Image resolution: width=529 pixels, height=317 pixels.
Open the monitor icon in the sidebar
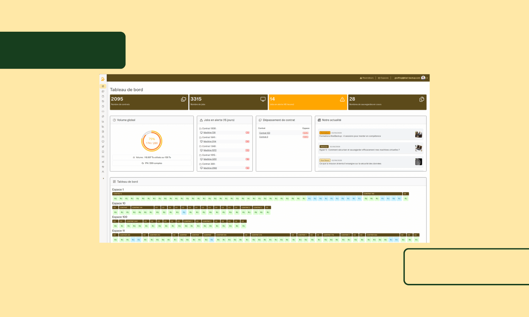pyautogui.click(x=103, y=142)
